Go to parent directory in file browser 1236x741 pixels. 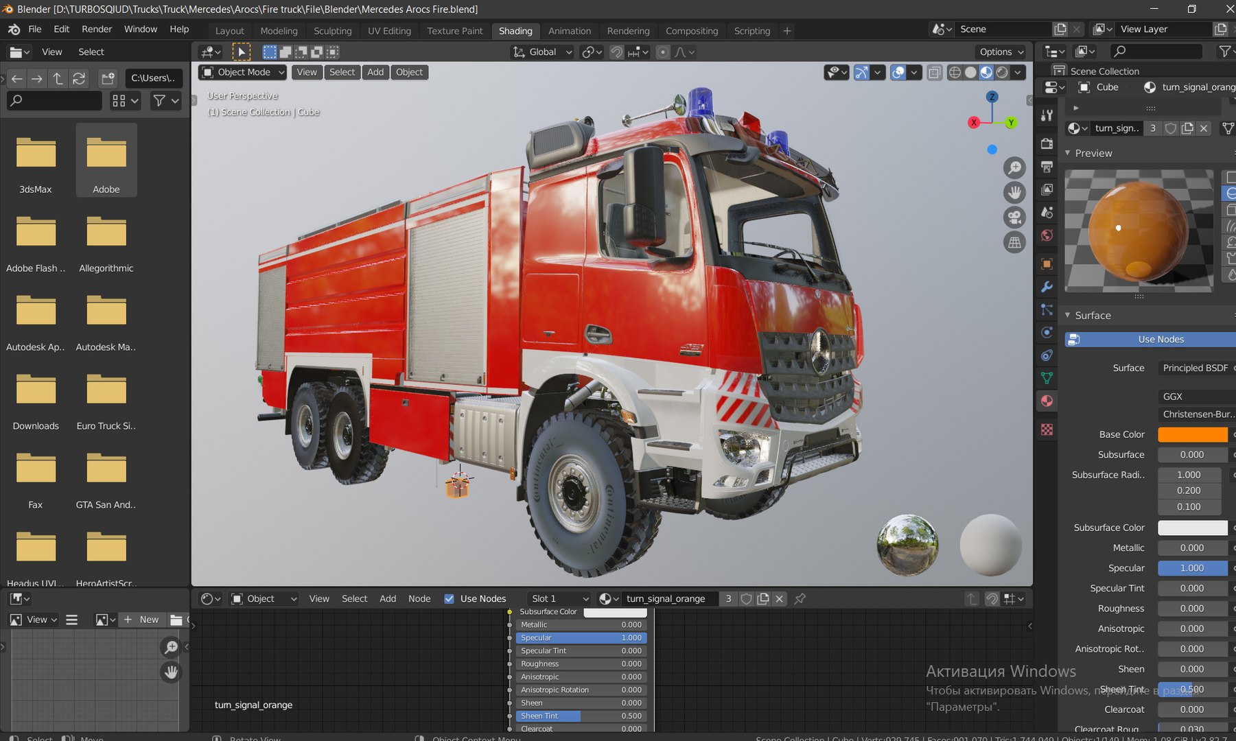coord(58,79)
